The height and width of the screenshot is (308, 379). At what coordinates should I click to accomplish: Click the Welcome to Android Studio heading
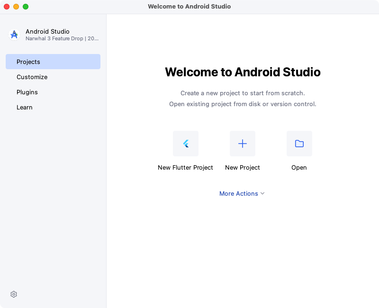coord(243,72)
